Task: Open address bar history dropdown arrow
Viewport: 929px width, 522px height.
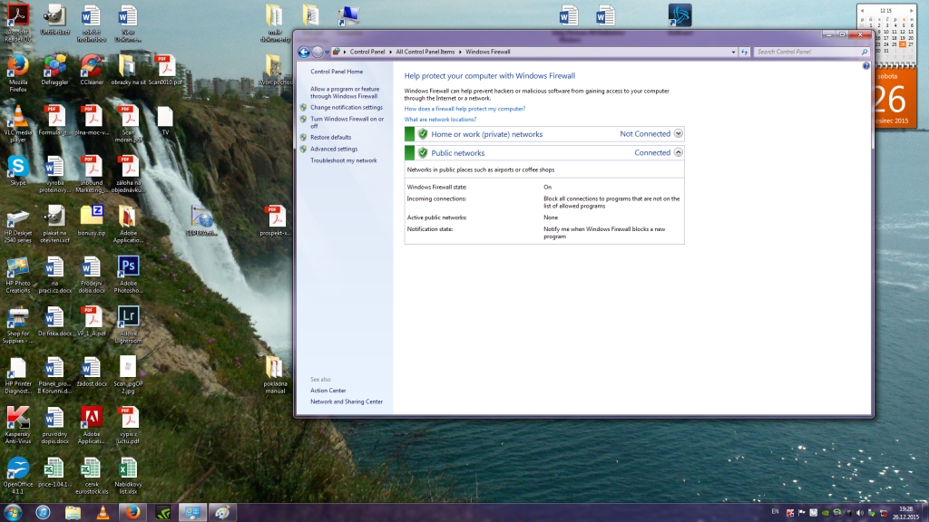Action: click(x=731, y=53)
